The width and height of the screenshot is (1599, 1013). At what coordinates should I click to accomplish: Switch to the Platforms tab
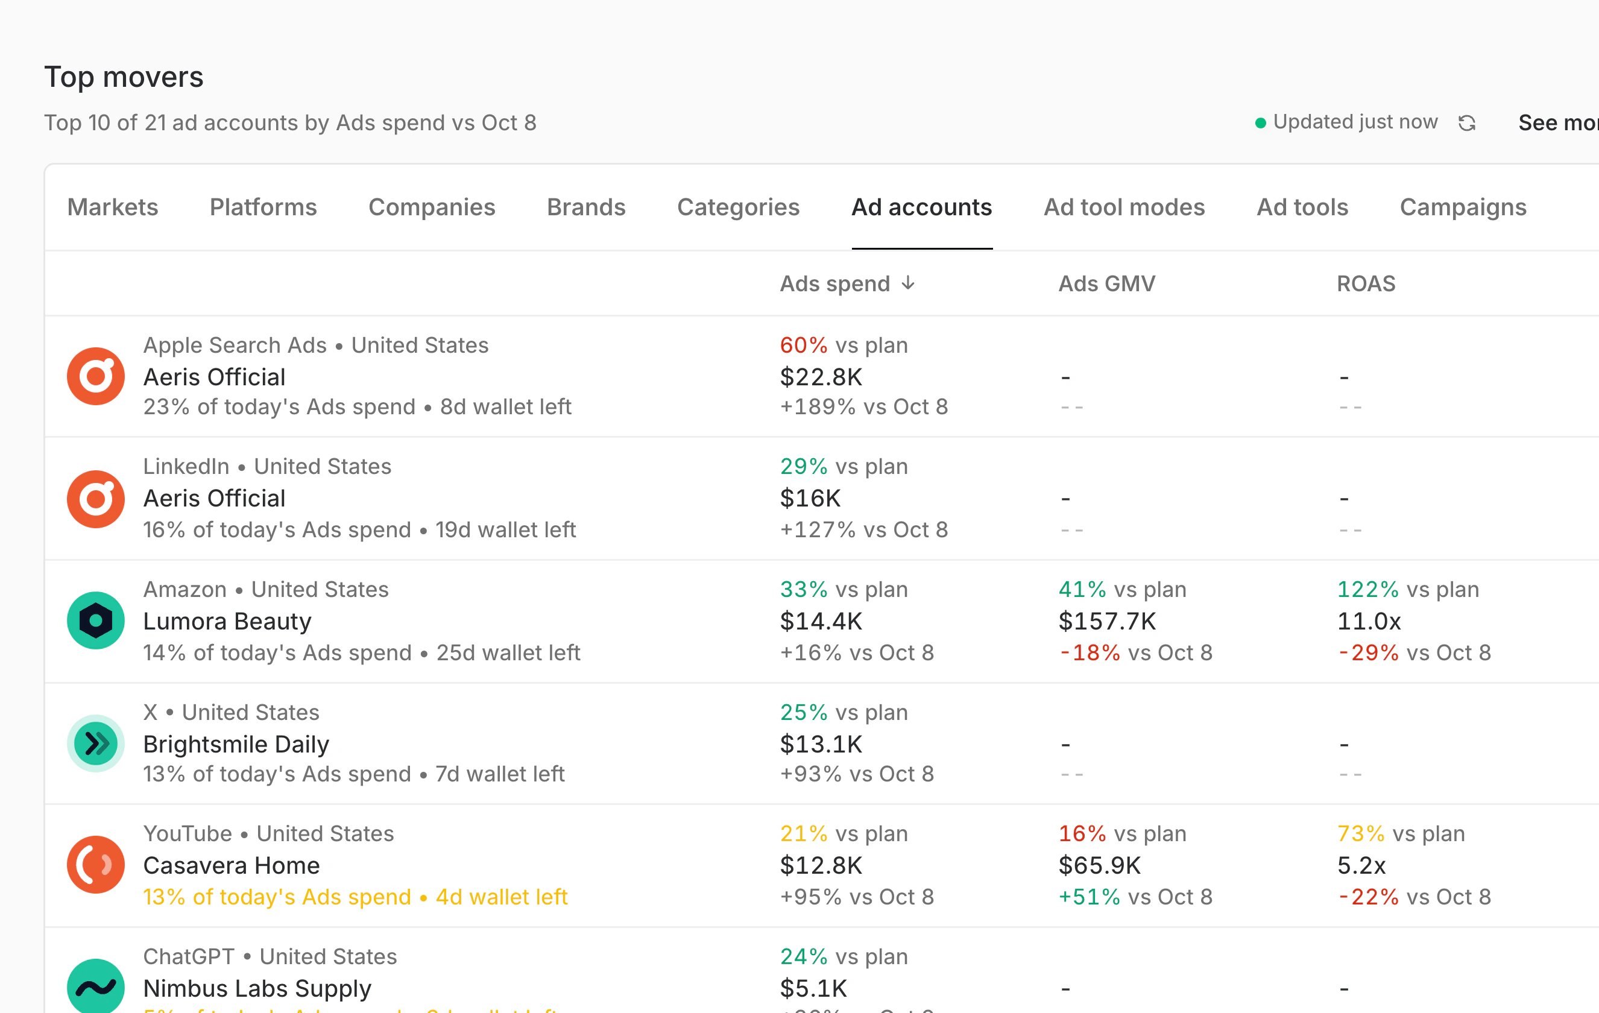tap(263, 207)
